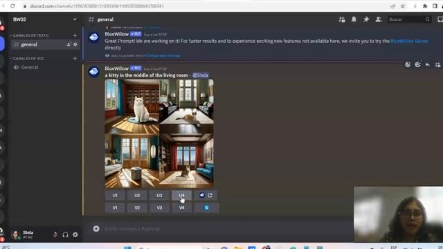
Task: Click the taskbar search box
Action: (170, 248)
